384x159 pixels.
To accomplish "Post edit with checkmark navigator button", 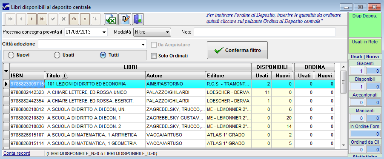I will tap(53, 19).
